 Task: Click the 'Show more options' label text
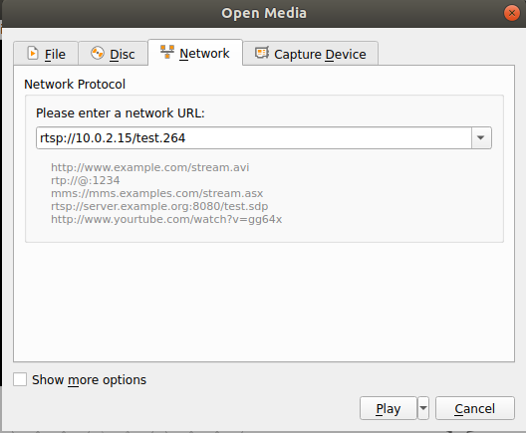90,379
